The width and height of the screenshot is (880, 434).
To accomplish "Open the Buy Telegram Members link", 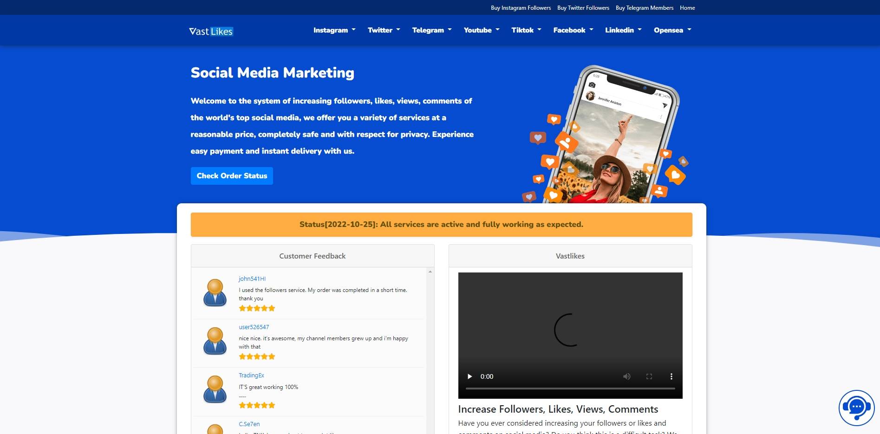I will tap(645, 8).
